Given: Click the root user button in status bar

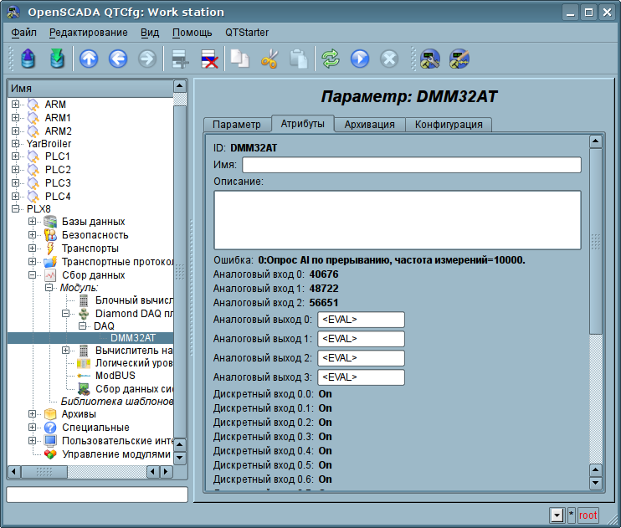Looking at the screenshot, I should pos(588,515).
